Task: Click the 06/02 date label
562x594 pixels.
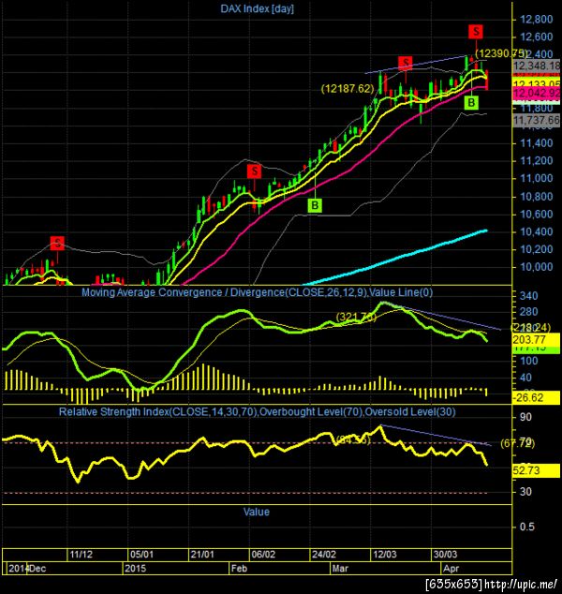Action: [263, 555]
